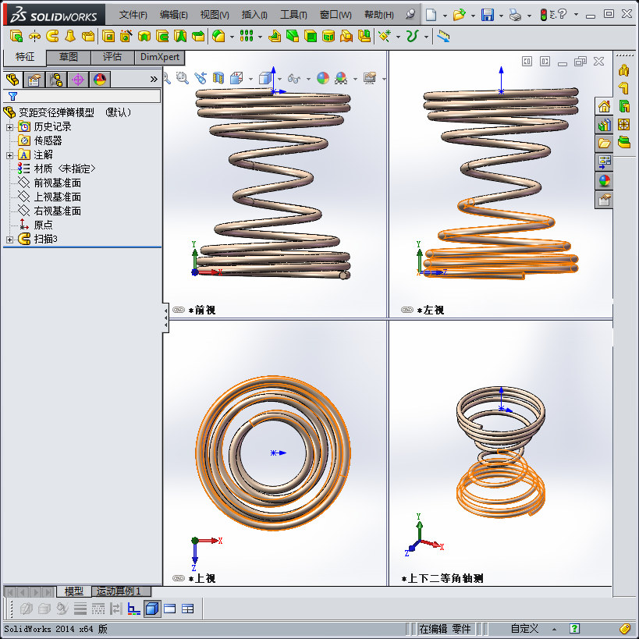Expand manager tabs with the » chevron

pyautogui.click(x=154, y=79)
